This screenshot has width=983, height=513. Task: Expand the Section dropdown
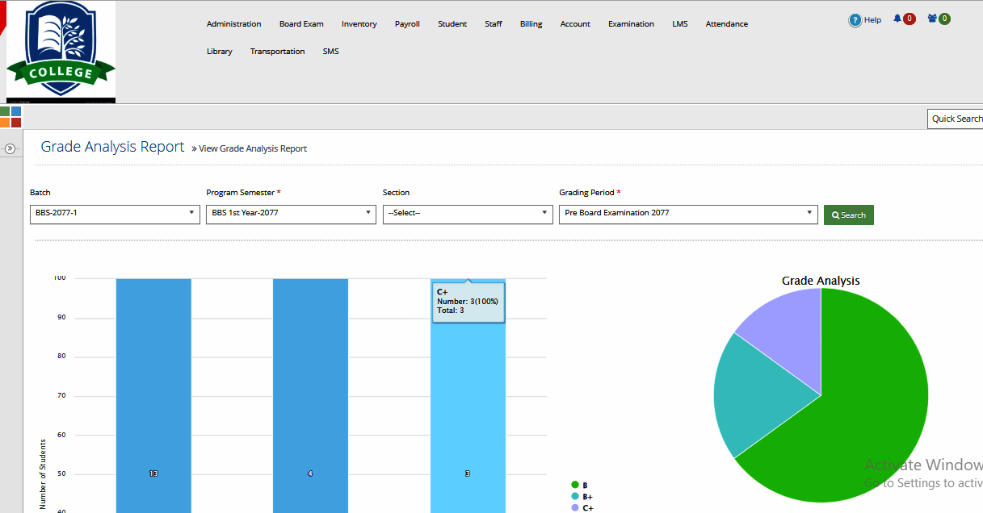point(467,214)
